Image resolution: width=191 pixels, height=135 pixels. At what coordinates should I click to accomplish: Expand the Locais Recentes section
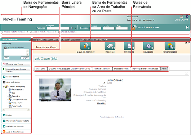pos(4,77)
